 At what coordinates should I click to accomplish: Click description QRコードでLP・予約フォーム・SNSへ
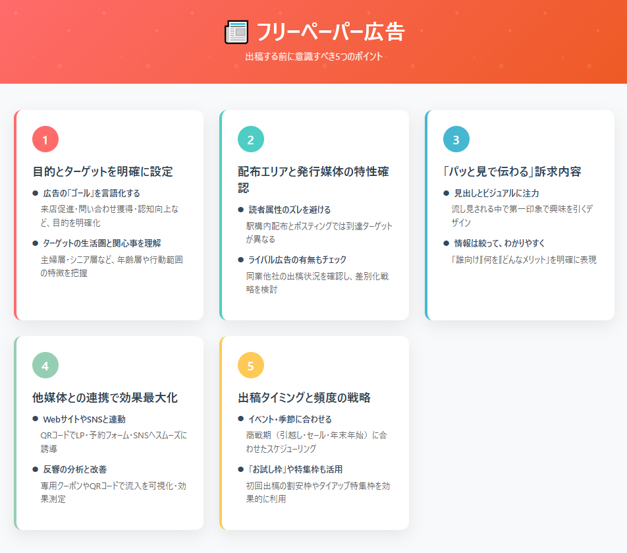coord(113,442)
